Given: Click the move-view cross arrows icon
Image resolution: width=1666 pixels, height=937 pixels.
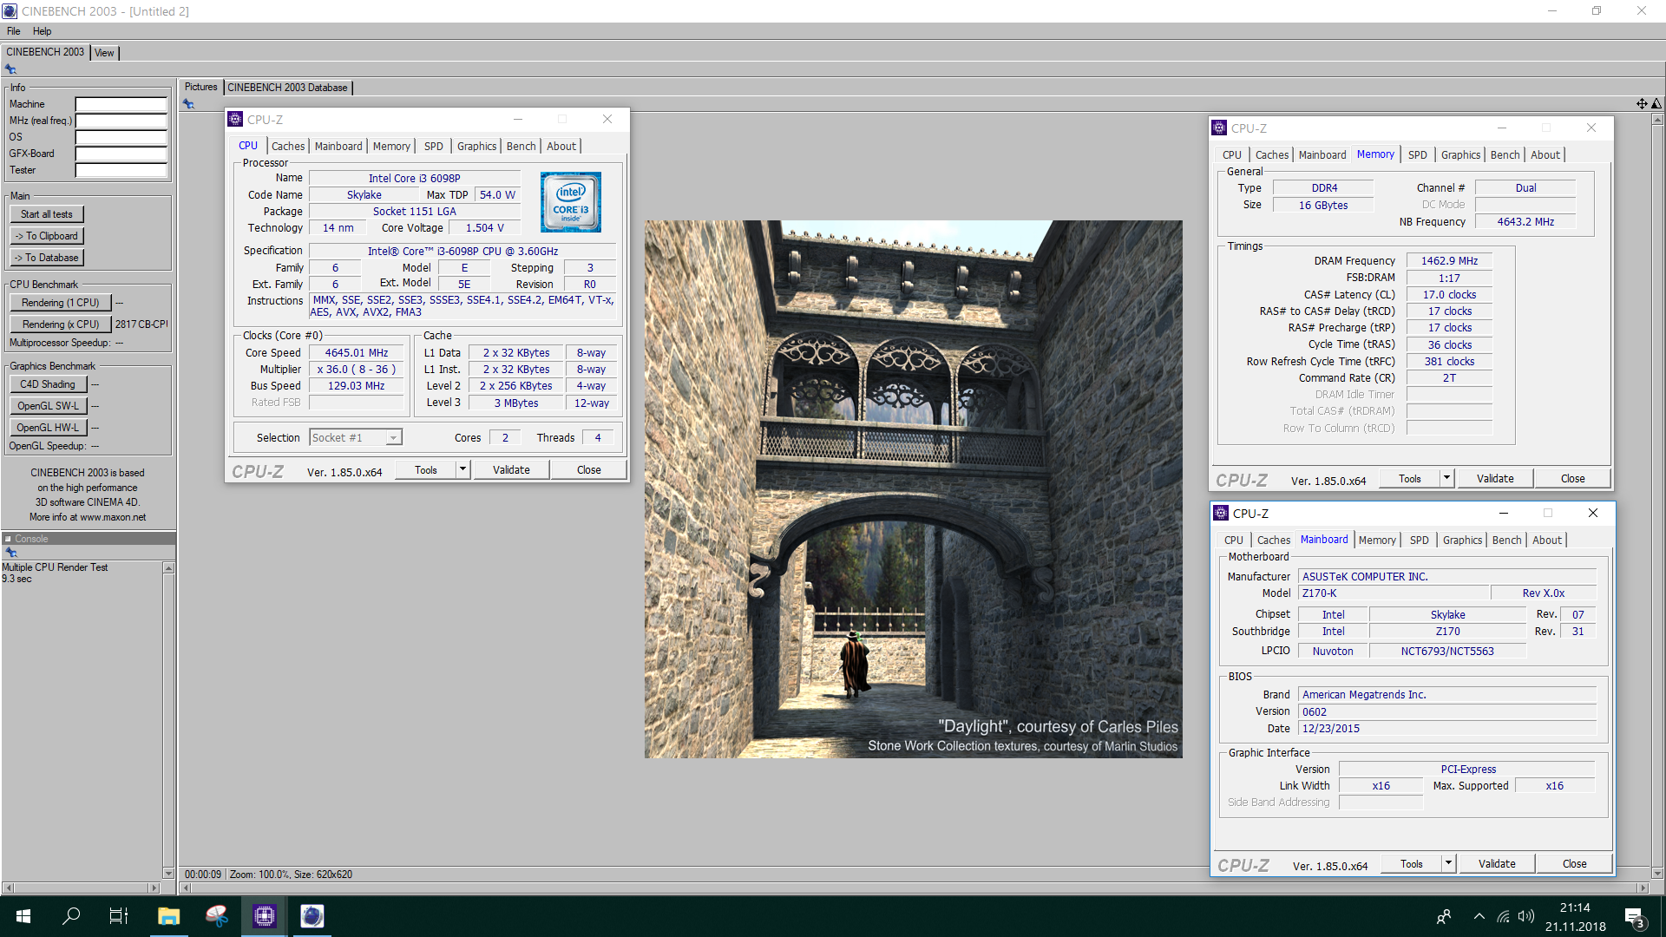Looking at the screenshot, I should click(x=1642, y=103).
